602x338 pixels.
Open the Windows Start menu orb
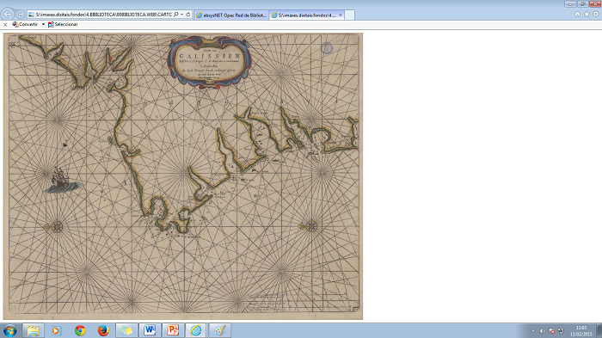[10, 330]
